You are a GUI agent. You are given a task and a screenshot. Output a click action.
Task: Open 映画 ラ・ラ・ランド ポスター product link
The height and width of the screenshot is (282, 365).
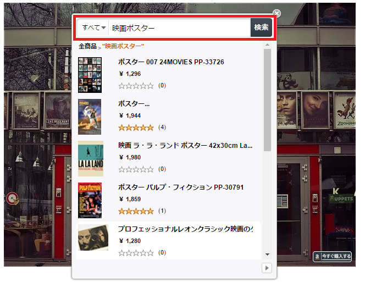pos(185,146)
